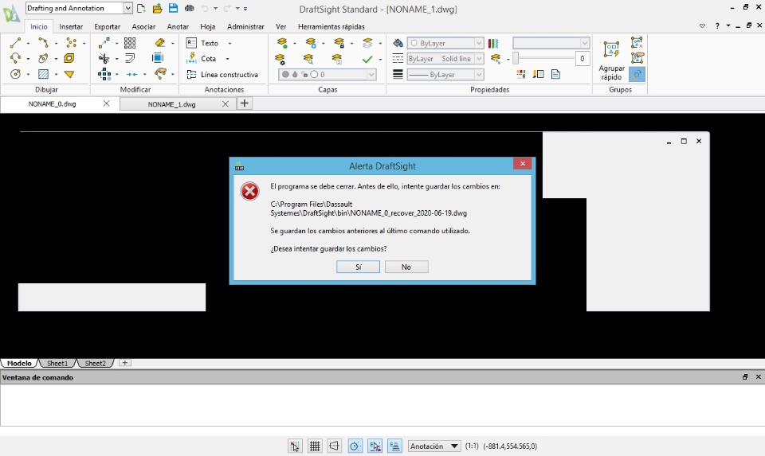Click the green checkmark layer icon
The image size is (765, 456).
(367, 59)
